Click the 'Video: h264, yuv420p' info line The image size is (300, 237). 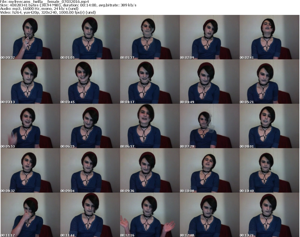coord(48,12)
